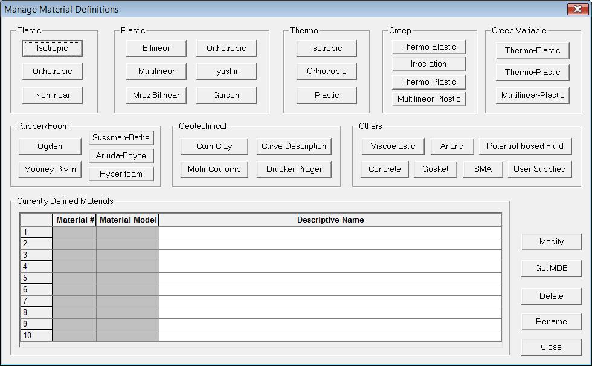Viewport: 592px width, 366px height.
Task: Click the Descriptive Name column header
Action: pyautogui.click(x=330, y=220)
